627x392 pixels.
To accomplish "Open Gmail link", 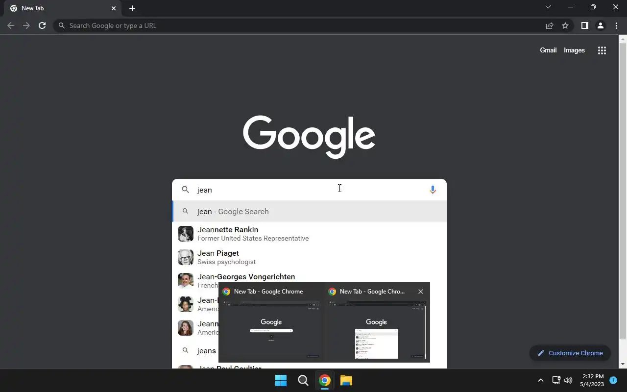I will 548,50.
